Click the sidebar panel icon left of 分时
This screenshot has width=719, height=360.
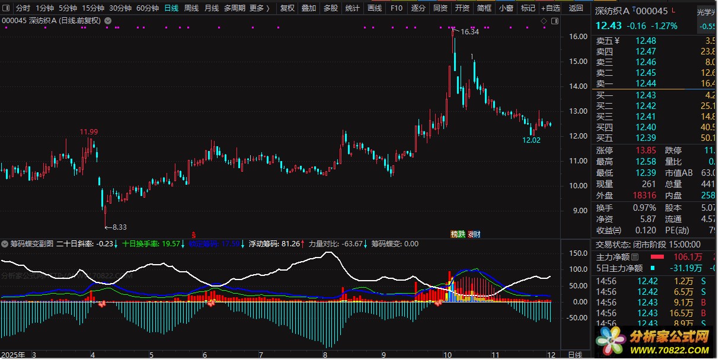[6, 8]
